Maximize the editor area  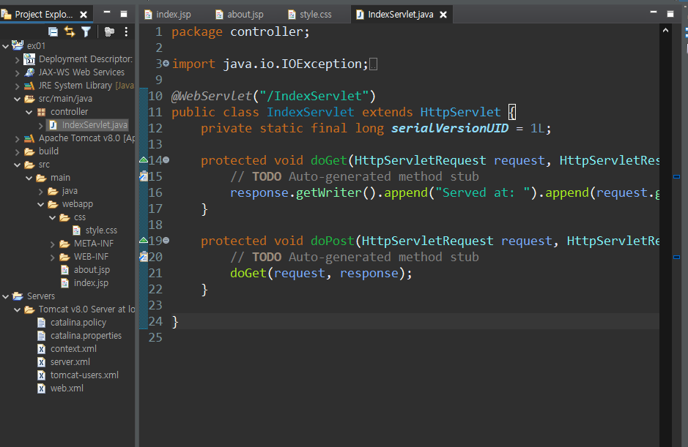click(x=670, y=14)
